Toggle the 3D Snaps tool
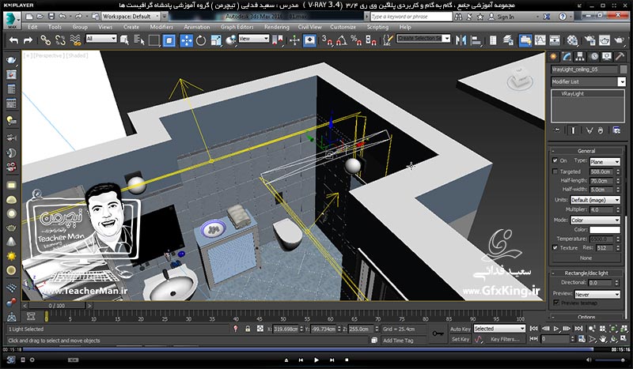 tap(326, 40)
